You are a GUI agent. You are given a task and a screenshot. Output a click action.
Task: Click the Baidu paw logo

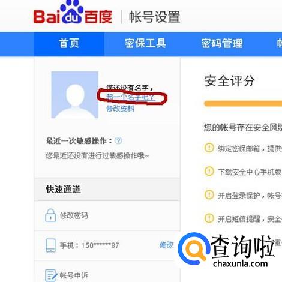coord(73,13)
